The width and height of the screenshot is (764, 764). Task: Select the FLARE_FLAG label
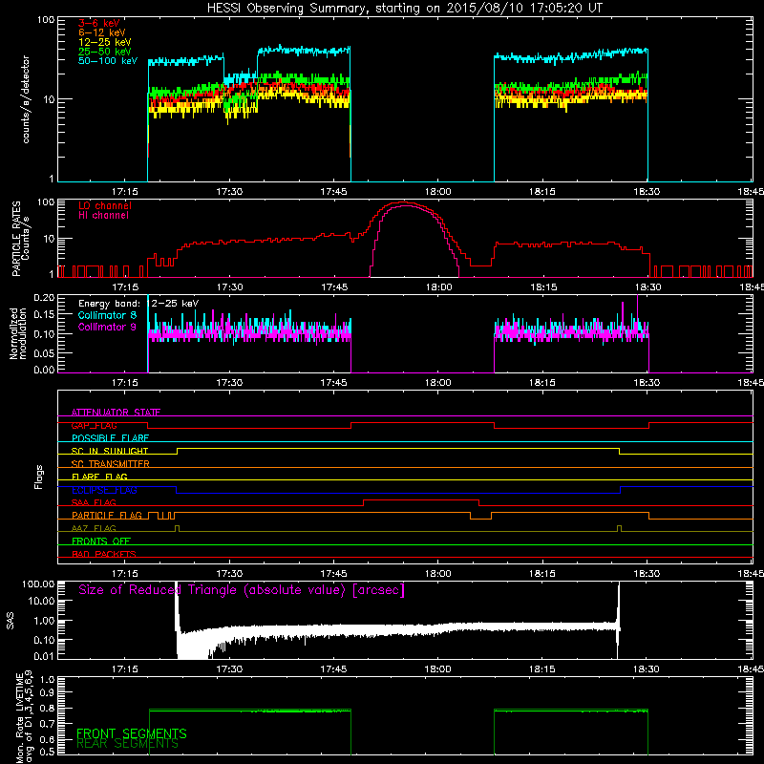[99, 477]
